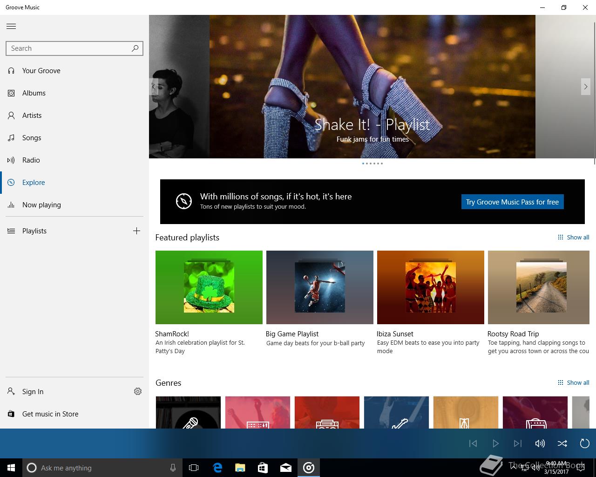Open Radio in sidebar

(74, 160)
